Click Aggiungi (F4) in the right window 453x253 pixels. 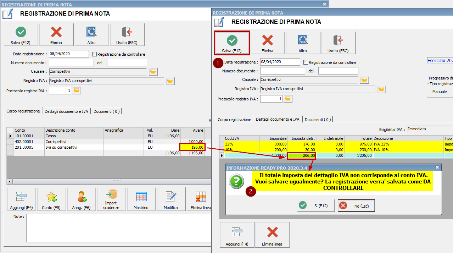[237, 235]
